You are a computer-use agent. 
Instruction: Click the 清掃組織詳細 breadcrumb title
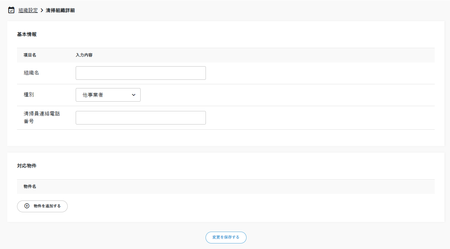(x=60, y=10)
